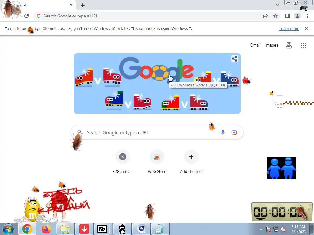Click the yellow M&M character

coord(32,210)
